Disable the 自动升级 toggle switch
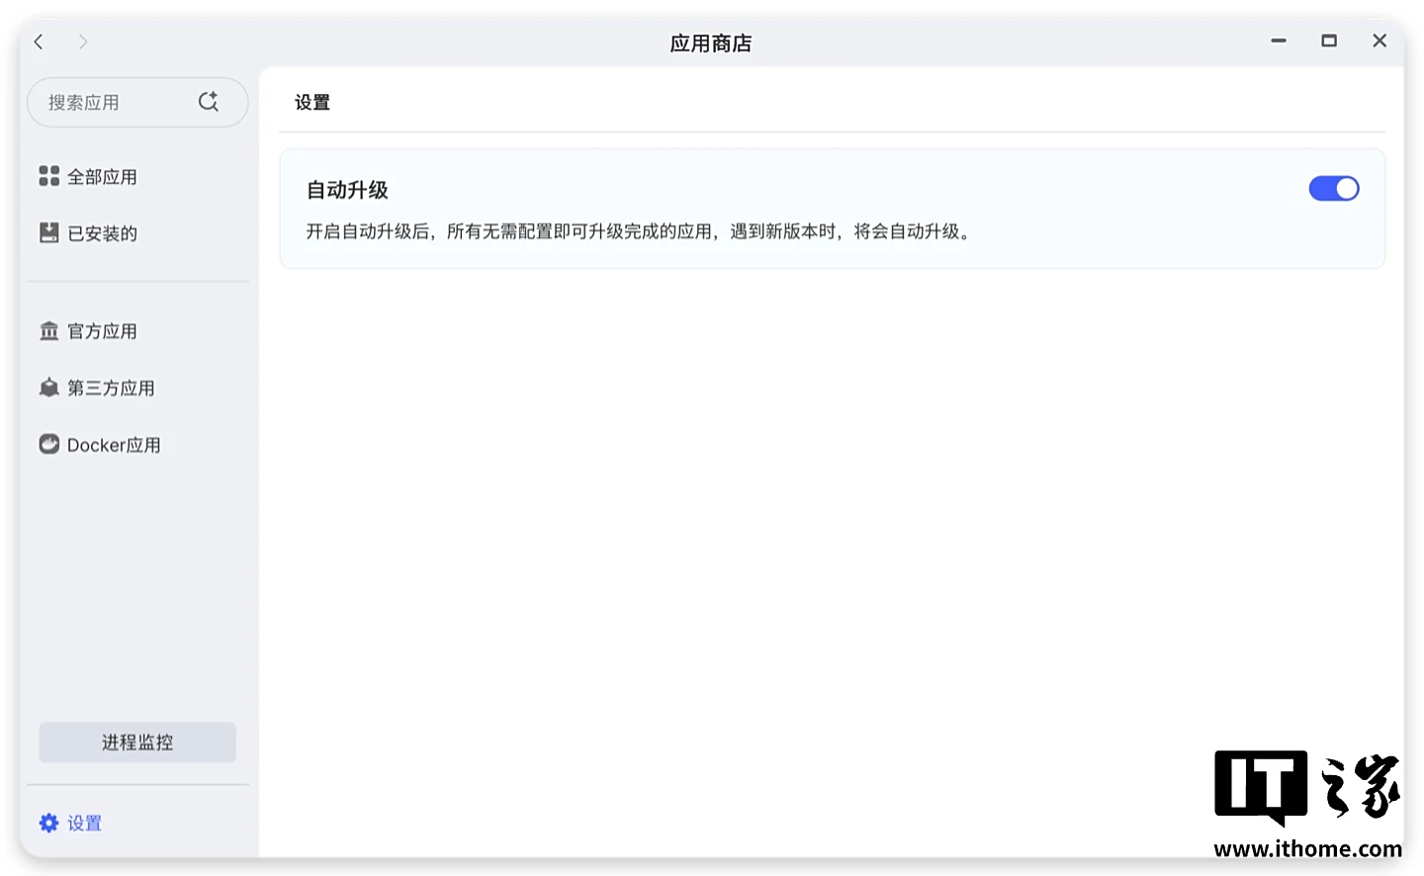Screen dimensions: 1424x876 pyautogui.click(x=1333, y=189)
